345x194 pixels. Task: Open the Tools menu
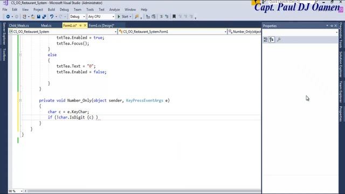pos(90,10)
